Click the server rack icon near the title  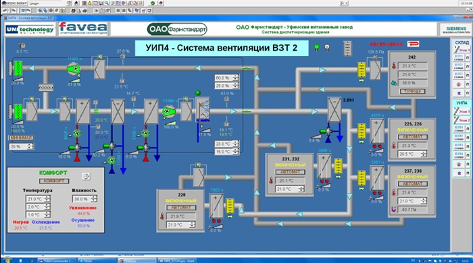[347, 48]
